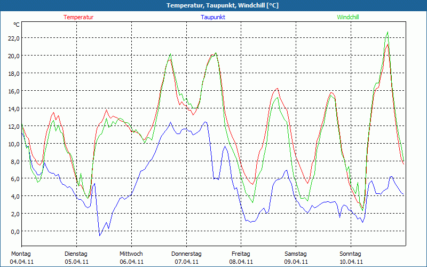Image resolution: width=427 pixels, height=267 pixels.
Task: Click the 05.04.11 date label
Action: (x=76, y=262)
